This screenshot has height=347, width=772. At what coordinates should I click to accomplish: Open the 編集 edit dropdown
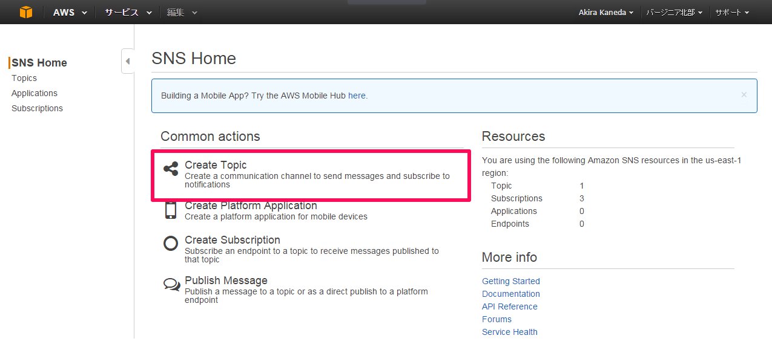pyautogui.click(x=182, y=12)
